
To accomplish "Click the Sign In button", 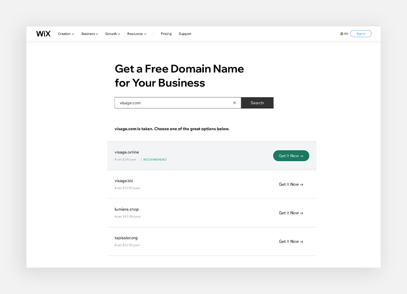I will click(361, 34).
